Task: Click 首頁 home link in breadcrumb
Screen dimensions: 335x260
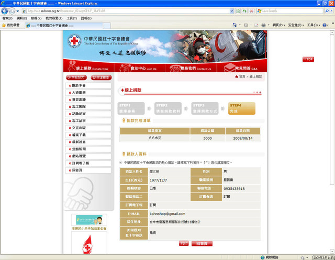Action: click(x=242, y=76)
